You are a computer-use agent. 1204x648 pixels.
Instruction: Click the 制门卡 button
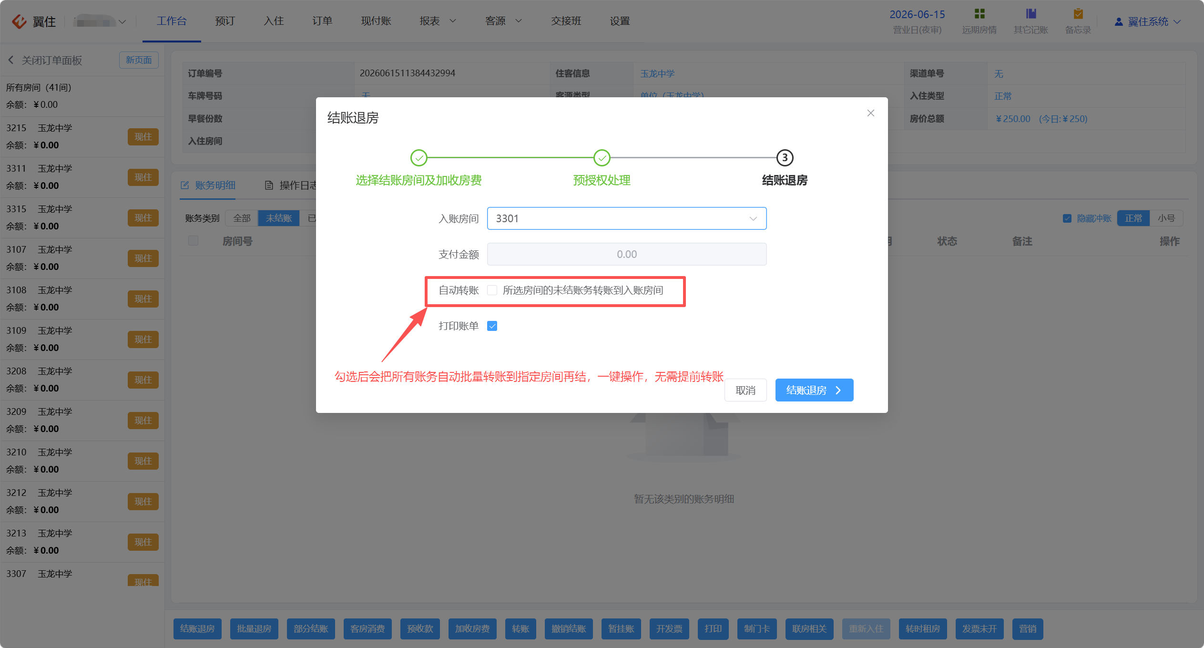click(x=757, y=629)
